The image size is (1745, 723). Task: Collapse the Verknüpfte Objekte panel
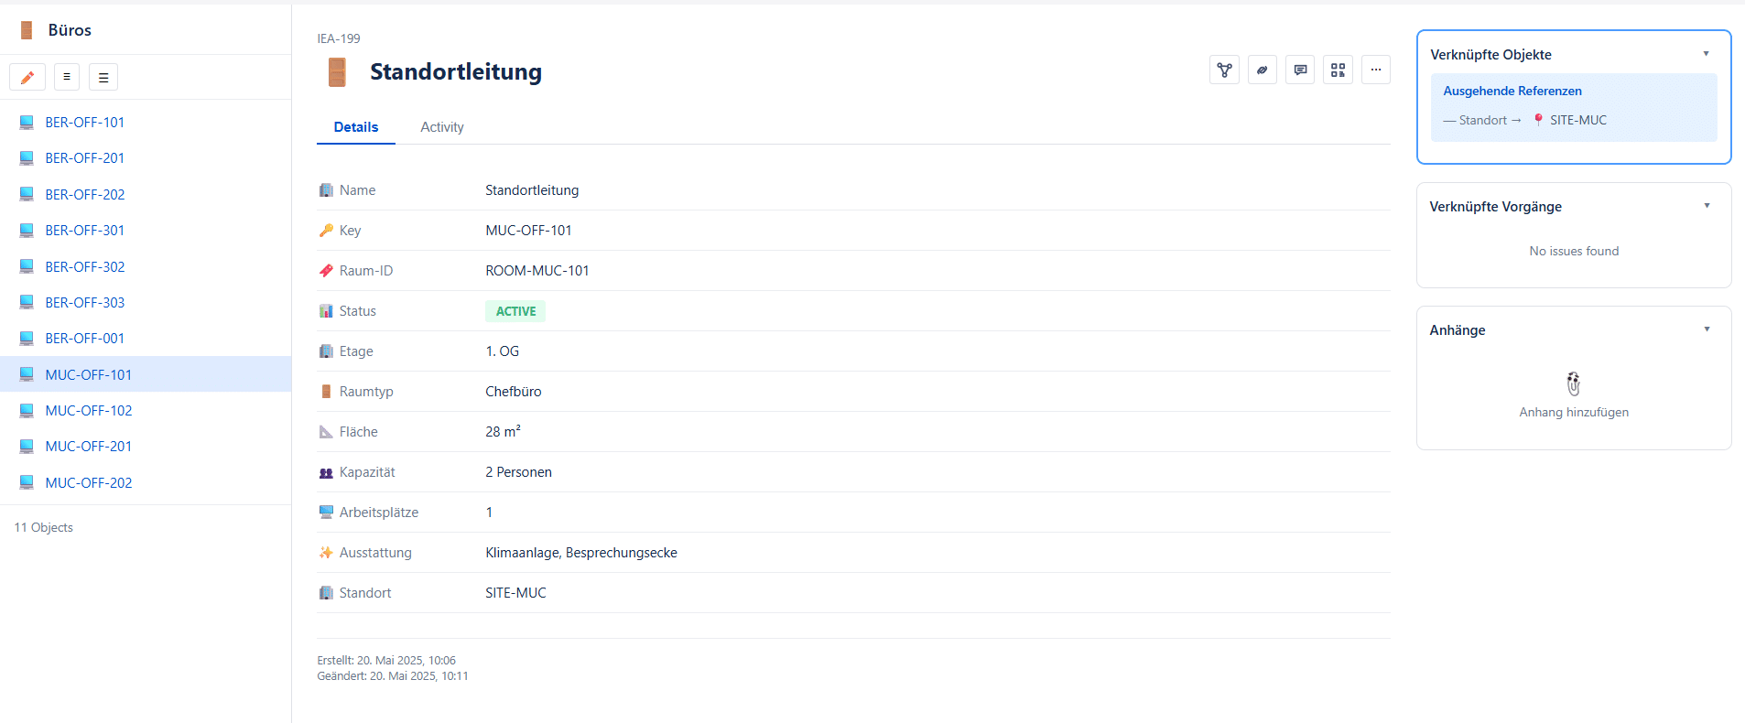1706,54
